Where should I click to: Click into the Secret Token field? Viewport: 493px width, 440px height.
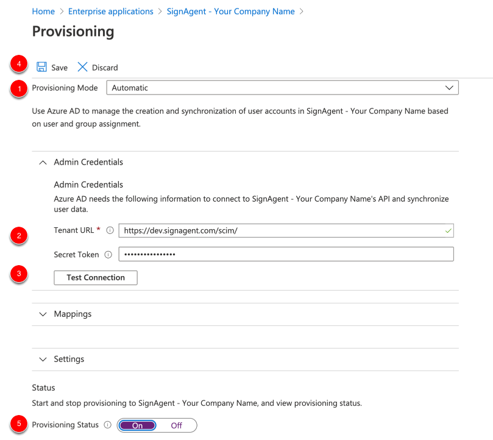[286, 254]
